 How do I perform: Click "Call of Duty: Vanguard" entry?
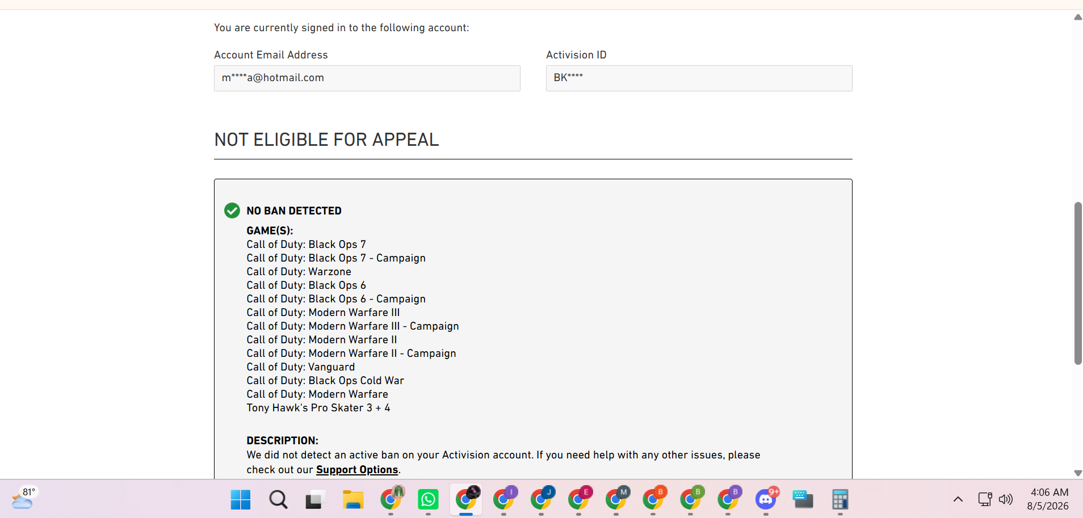click(300, 367)
